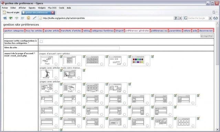Click edit icon beside the dancer illustration thumbnail
220x132 pixels.
point(61,70)
